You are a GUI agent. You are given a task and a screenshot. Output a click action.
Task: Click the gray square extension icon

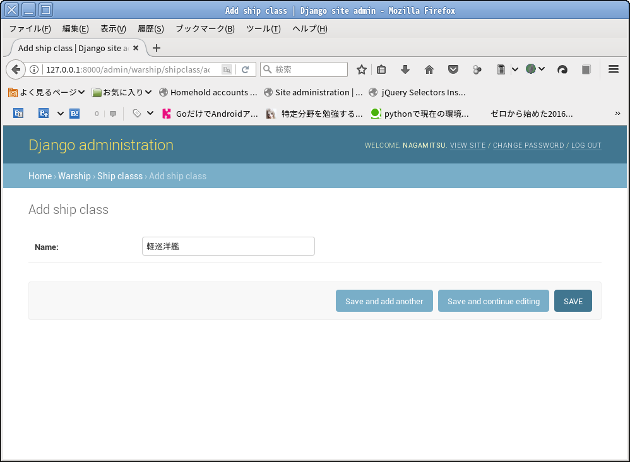(586, 69)
